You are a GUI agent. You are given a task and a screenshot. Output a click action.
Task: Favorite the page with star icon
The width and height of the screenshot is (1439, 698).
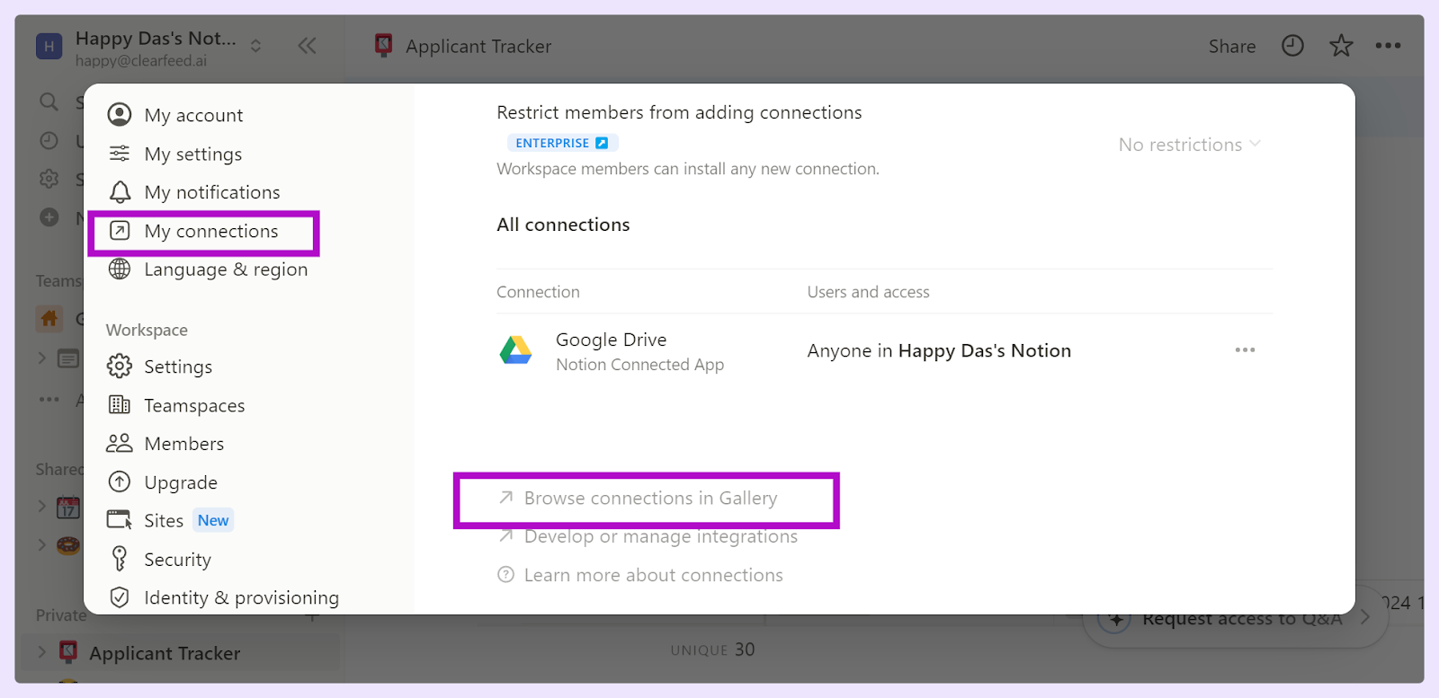tap(1341, 46)
